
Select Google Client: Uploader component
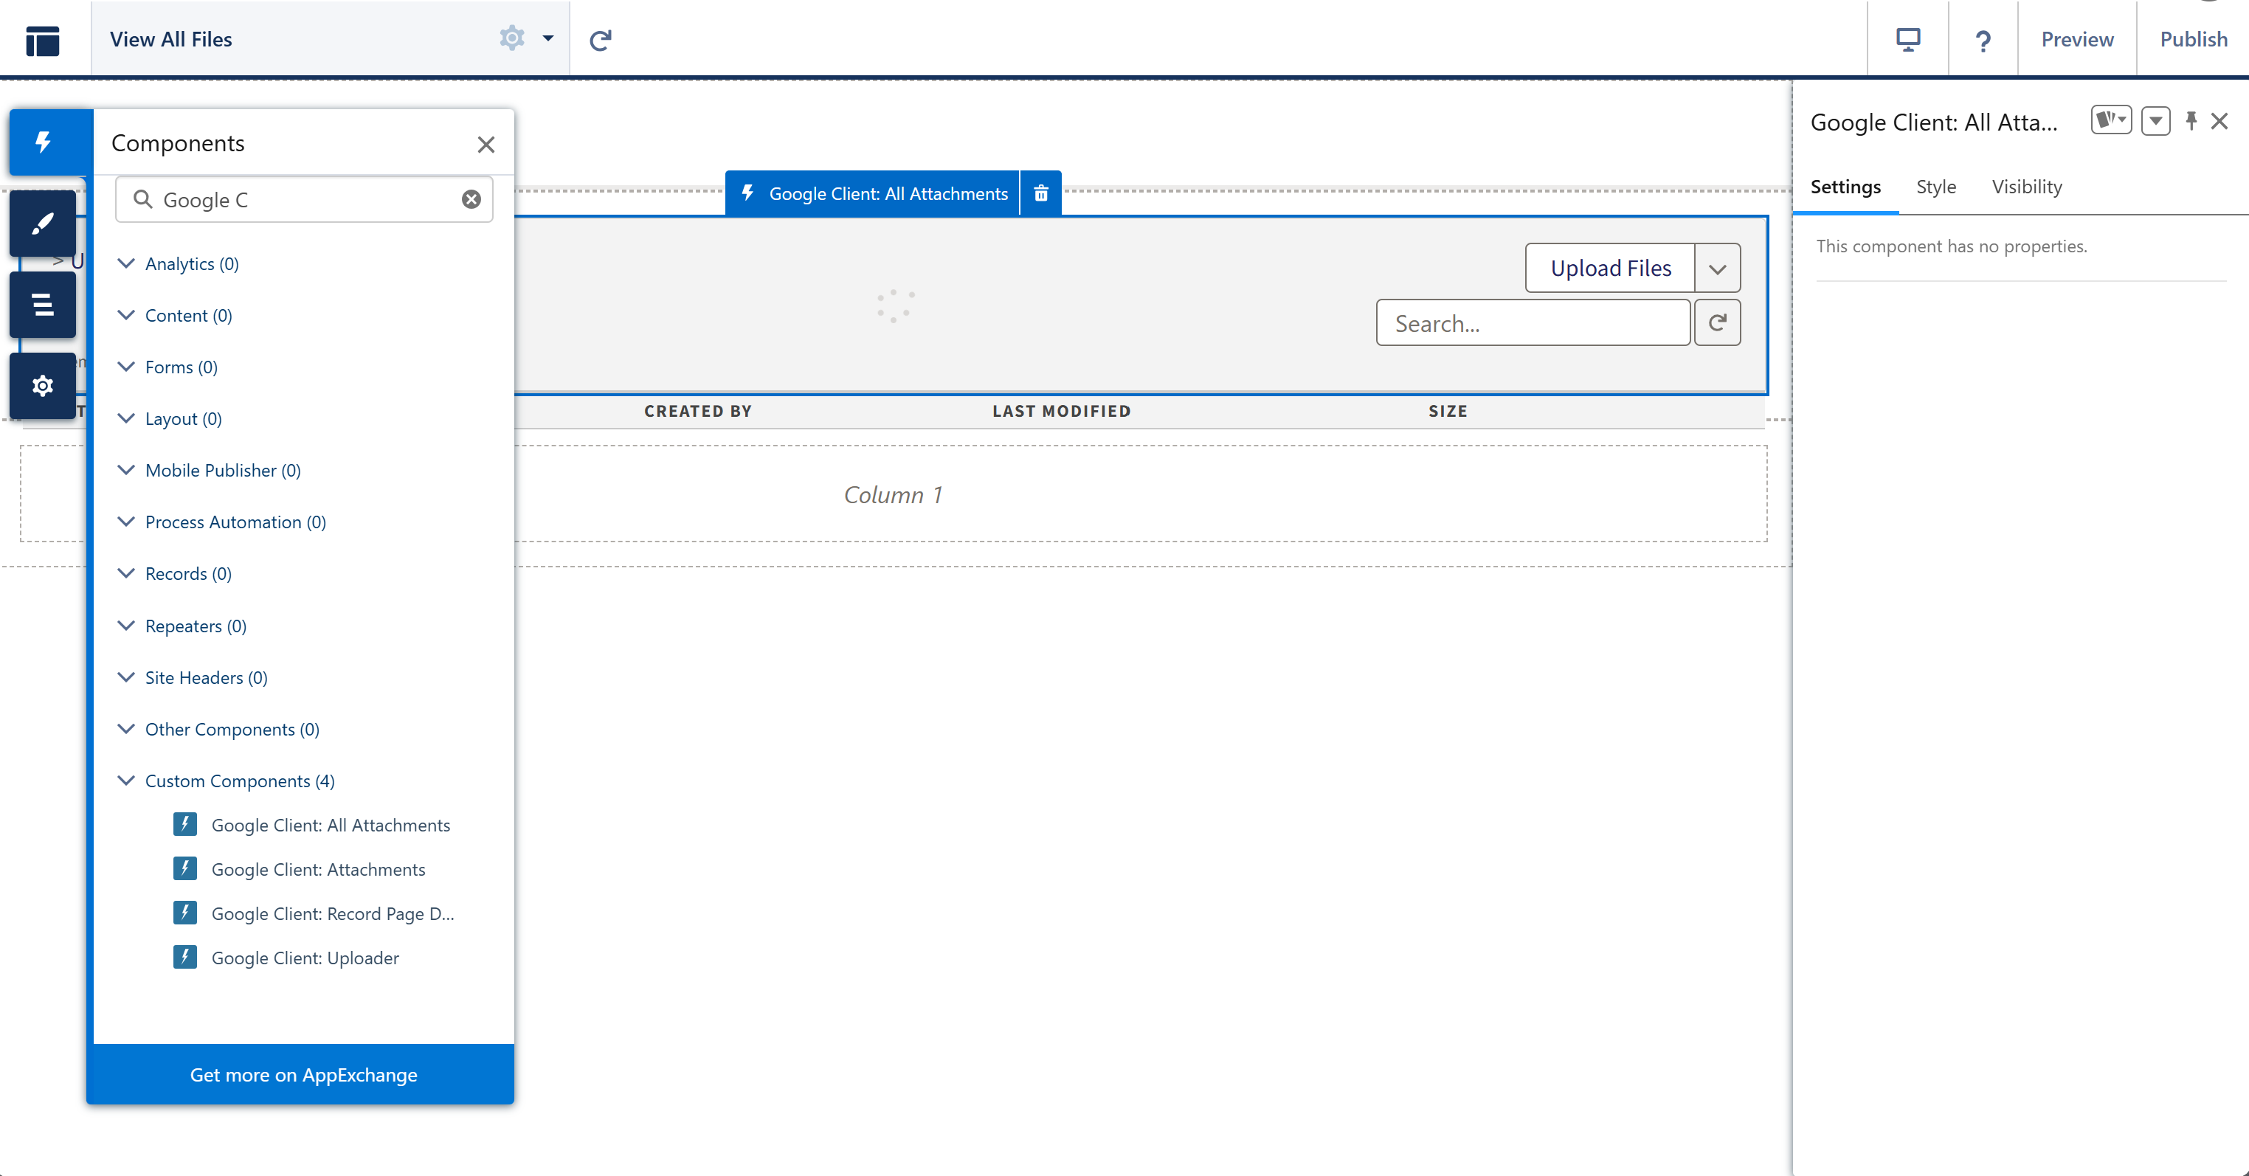(x=286, y=958)
